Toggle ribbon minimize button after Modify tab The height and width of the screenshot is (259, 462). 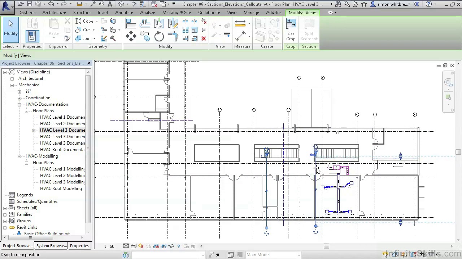pyautogui.click(x=330, y=13)
